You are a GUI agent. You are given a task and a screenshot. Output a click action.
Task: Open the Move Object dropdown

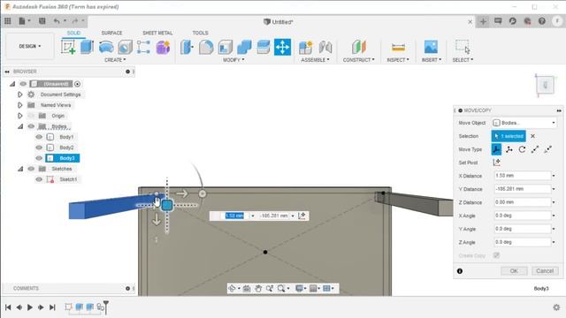pos(524,123)
